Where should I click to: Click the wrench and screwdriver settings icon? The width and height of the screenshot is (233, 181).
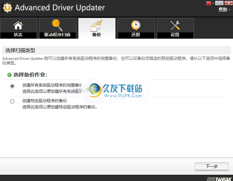175,26
